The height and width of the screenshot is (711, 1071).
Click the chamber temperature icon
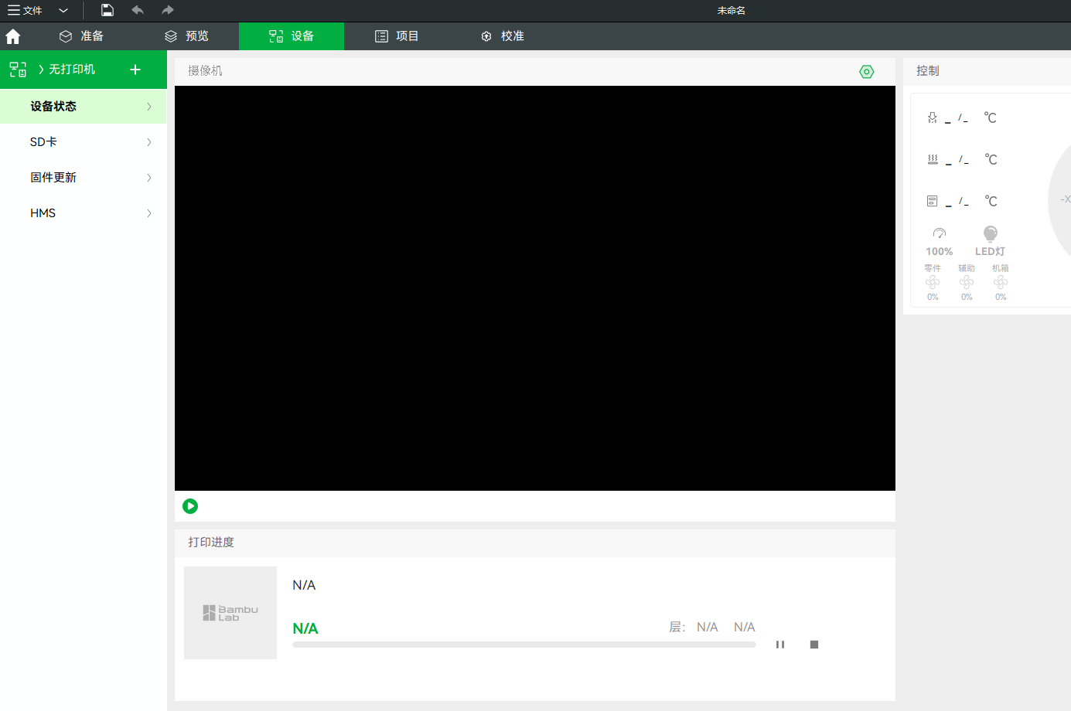[x=933, y=201]
